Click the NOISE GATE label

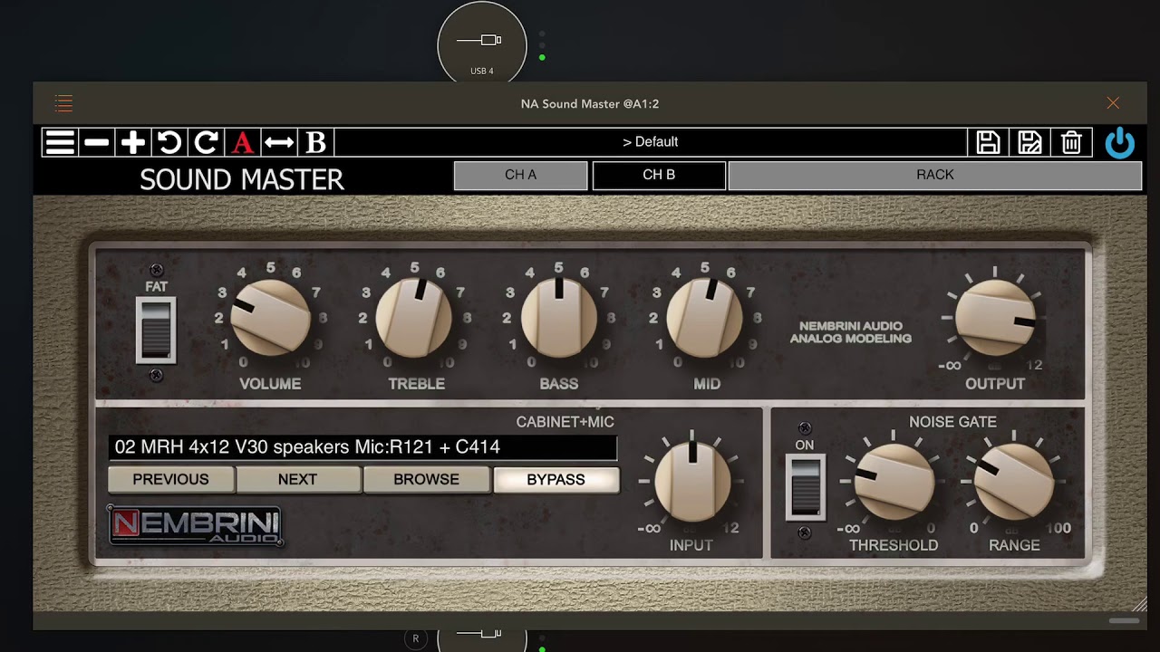(952, 422)
